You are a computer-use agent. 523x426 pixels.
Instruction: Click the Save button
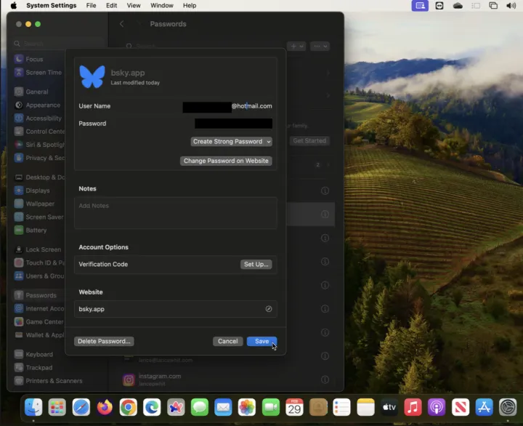[x=261, y=341]
